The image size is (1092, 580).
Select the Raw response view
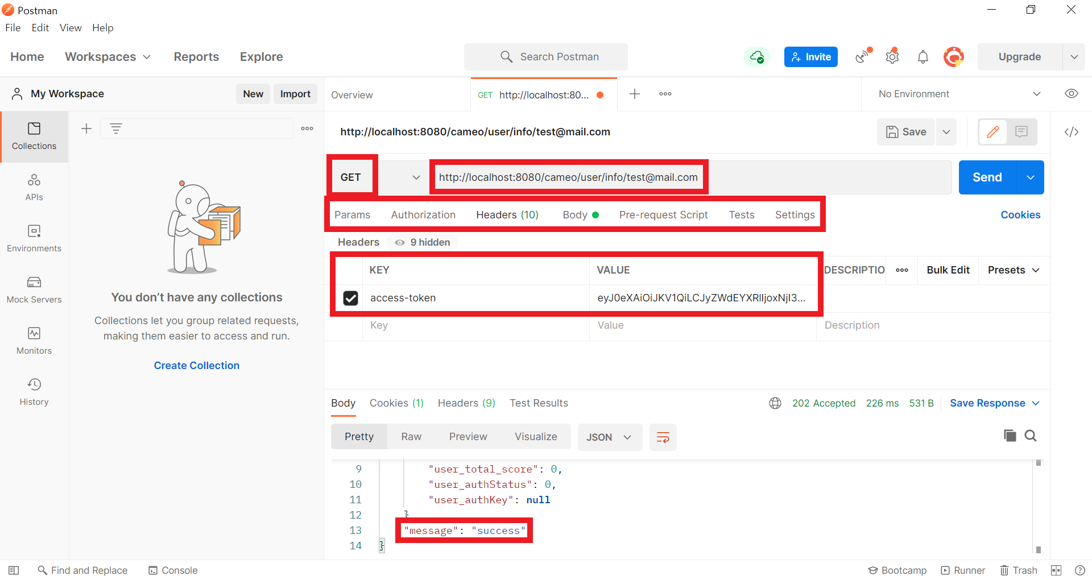click(x=411, y=437)
